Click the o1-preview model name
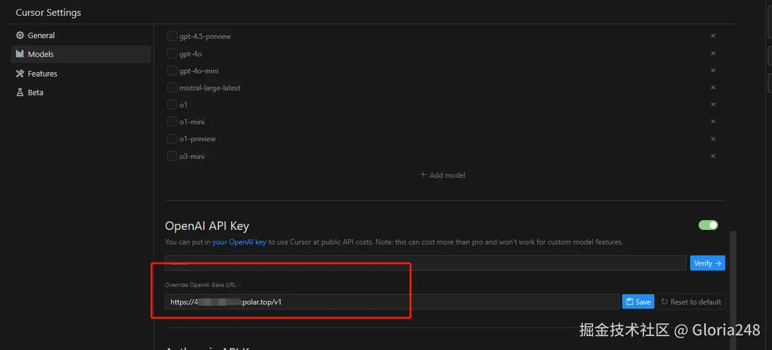 tap(198, 139)
